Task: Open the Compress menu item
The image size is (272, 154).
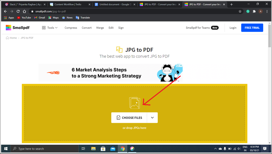Action: click(71, 28)
